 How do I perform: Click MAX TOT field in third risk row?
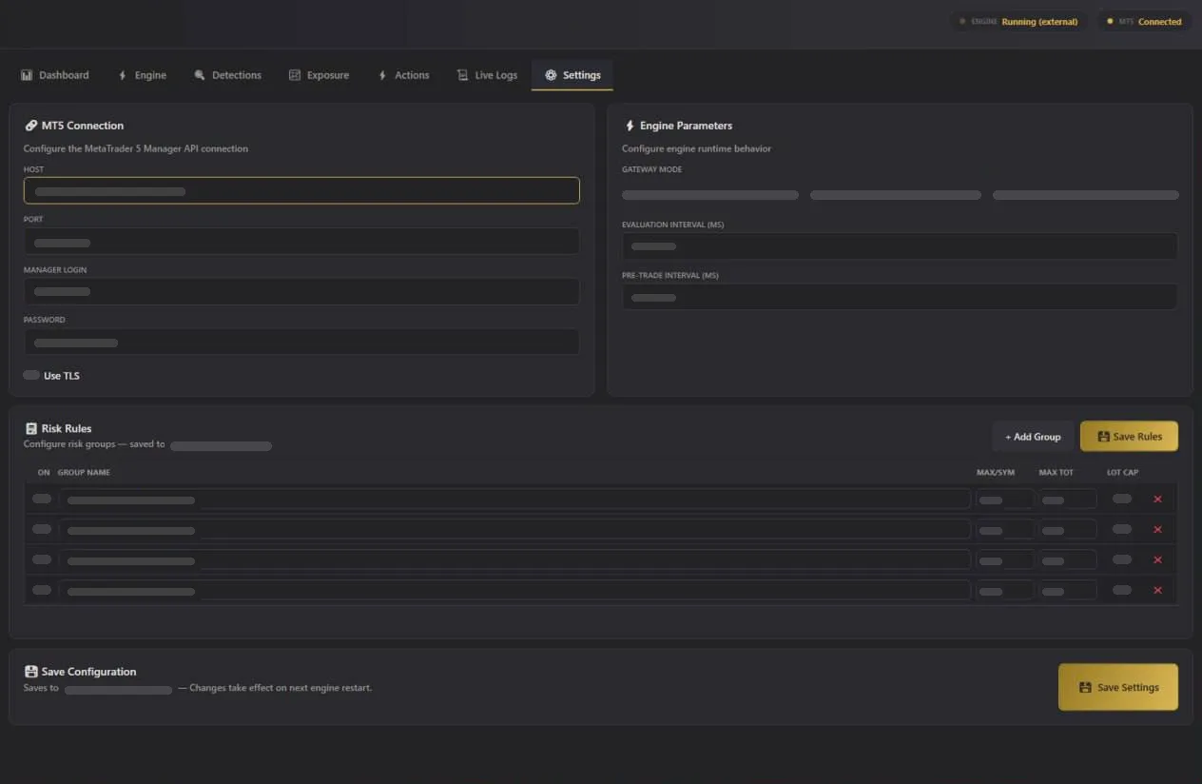click(1068, 559)
